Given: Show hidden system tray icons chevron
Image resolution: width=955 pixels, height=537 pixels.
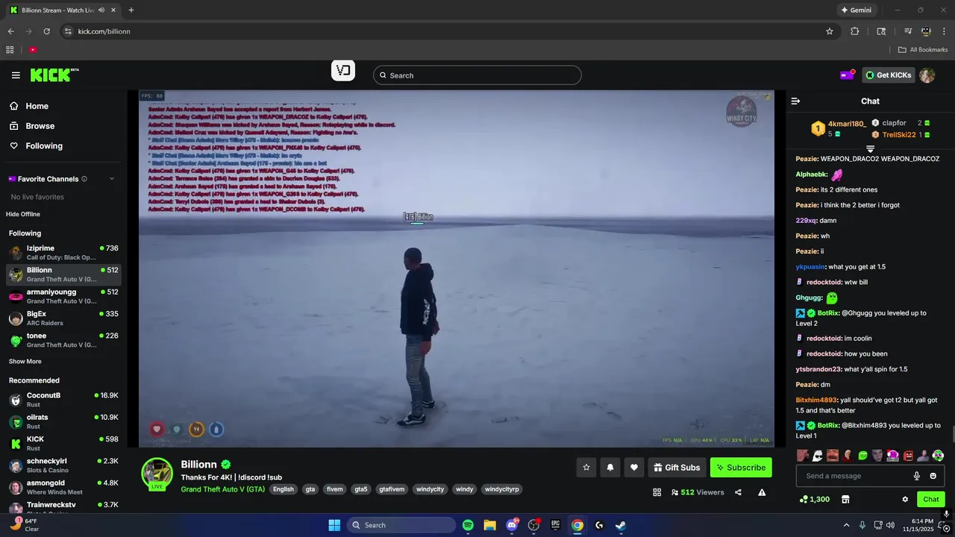Looking at the screenshot, I should pyautogui.click(x=846, y=525).
